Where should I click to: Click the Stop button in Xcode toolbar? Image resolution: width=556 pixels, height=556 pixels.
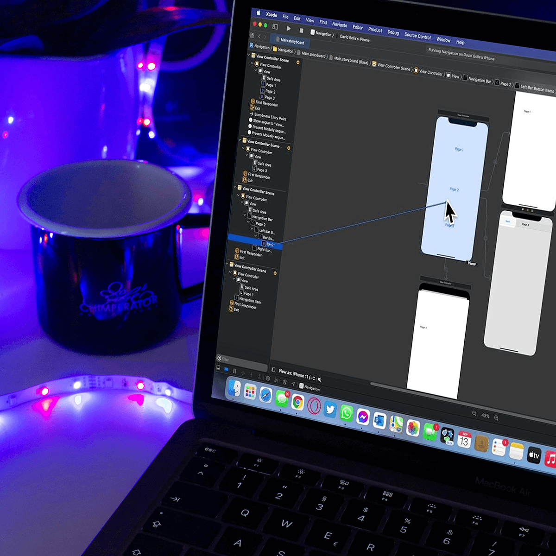point(301,30)
